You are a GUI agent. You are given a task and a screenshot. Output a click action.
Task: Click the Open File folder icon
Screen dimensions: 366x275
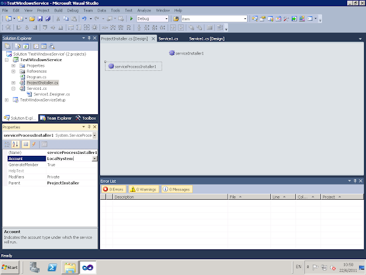point(32,19)
